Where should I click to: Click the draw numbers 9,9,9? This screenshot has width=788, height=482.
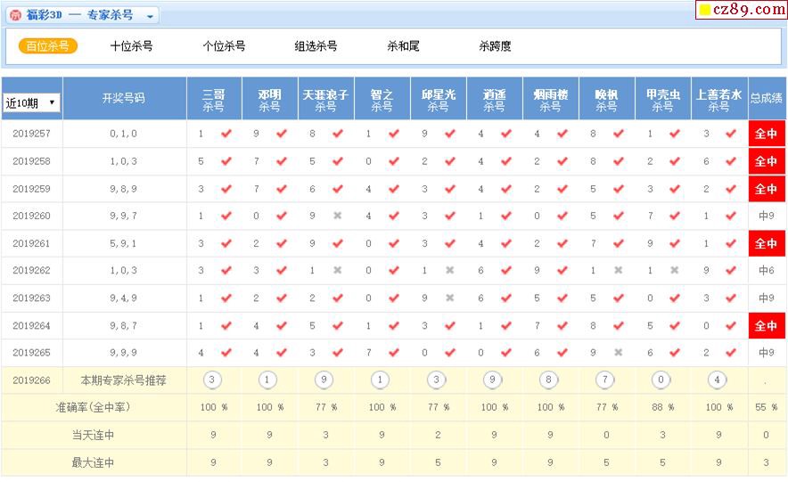(124, 353)
